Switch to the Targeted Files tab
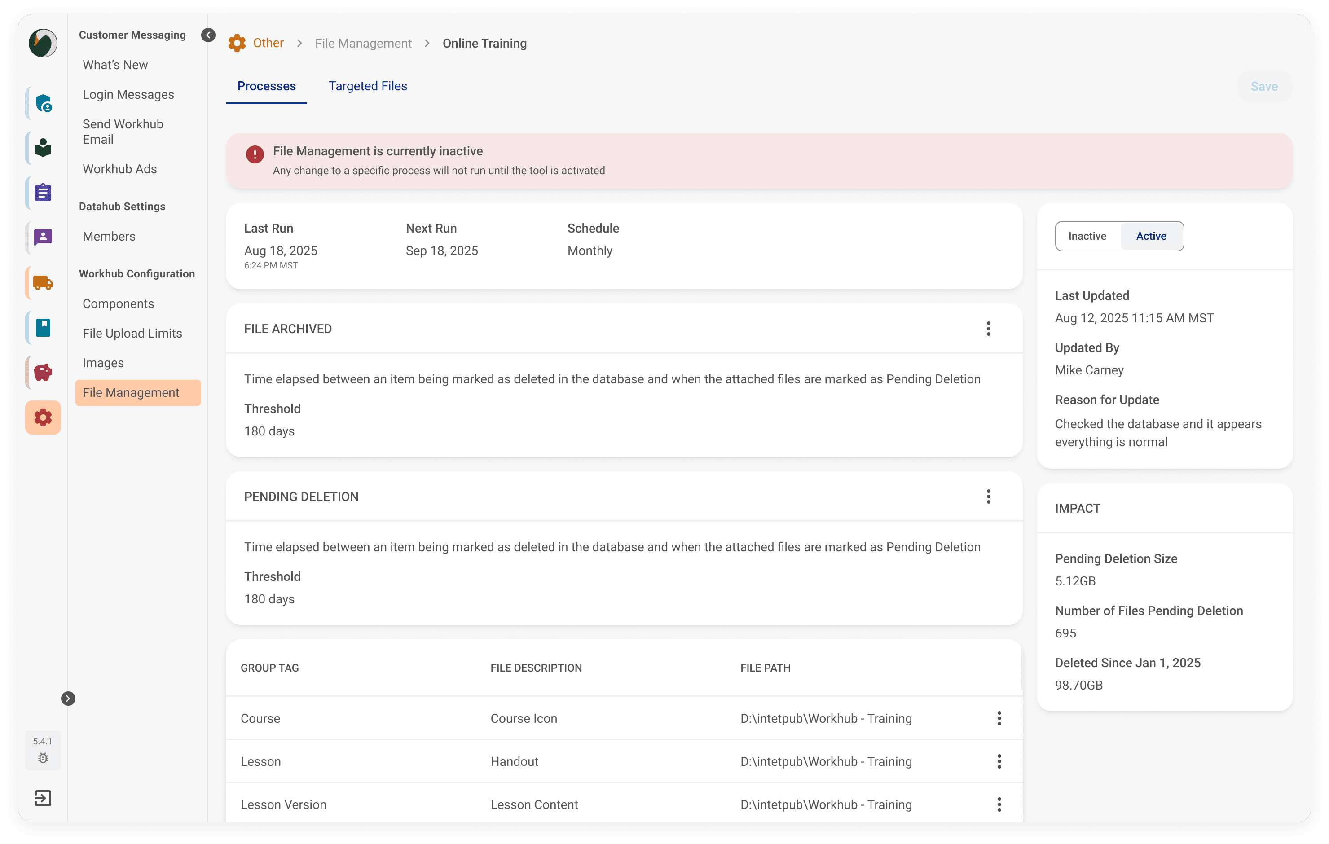 (368, 86)
